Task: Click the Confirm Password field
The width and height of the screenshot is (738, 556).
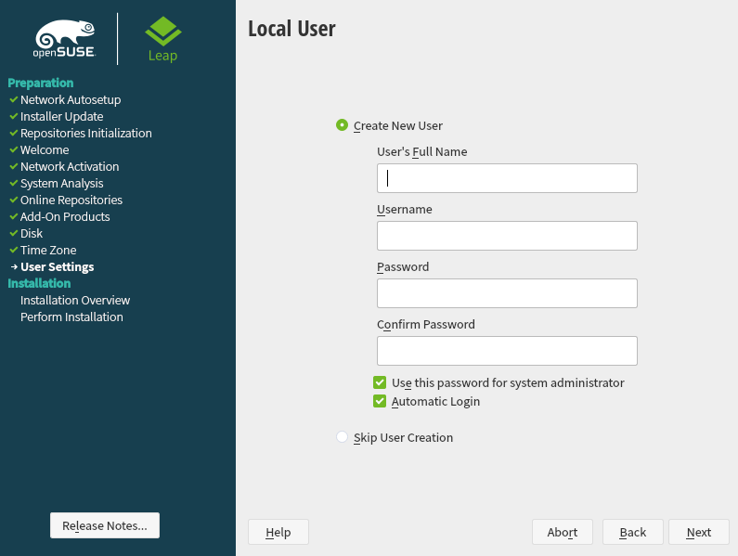Action: tap(507, 351)
